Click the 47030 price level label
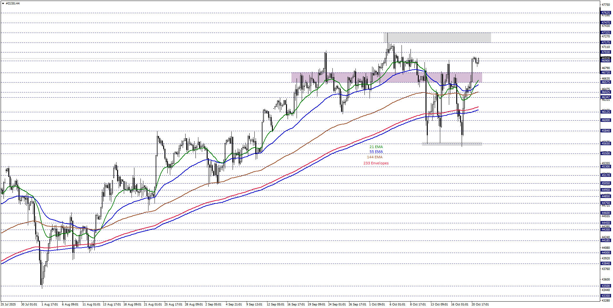This screenshot has width=613, height=308. tap(606, 52)
